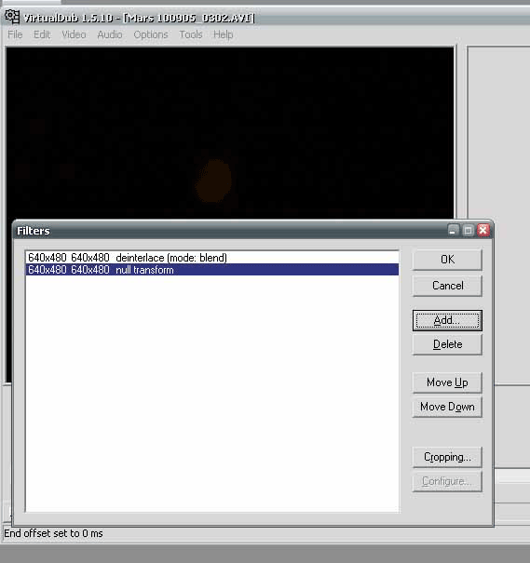The height and width of the screenshot is (563, 530).
Task: Click the VirtualDub gear icon in title bar
Action: pos(12,17)
